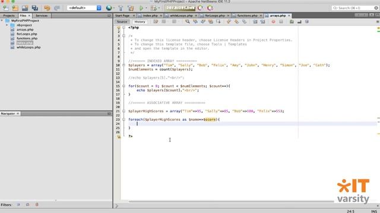Click the green Run Project icon
Viewport: 380px width, 213px height.
[x=141, y=8]
